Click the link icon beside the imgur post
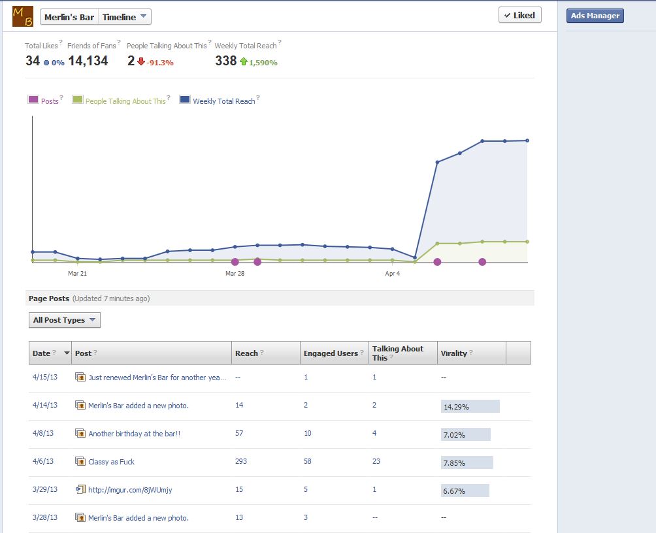The image size is (656, 533). (80, 489)
